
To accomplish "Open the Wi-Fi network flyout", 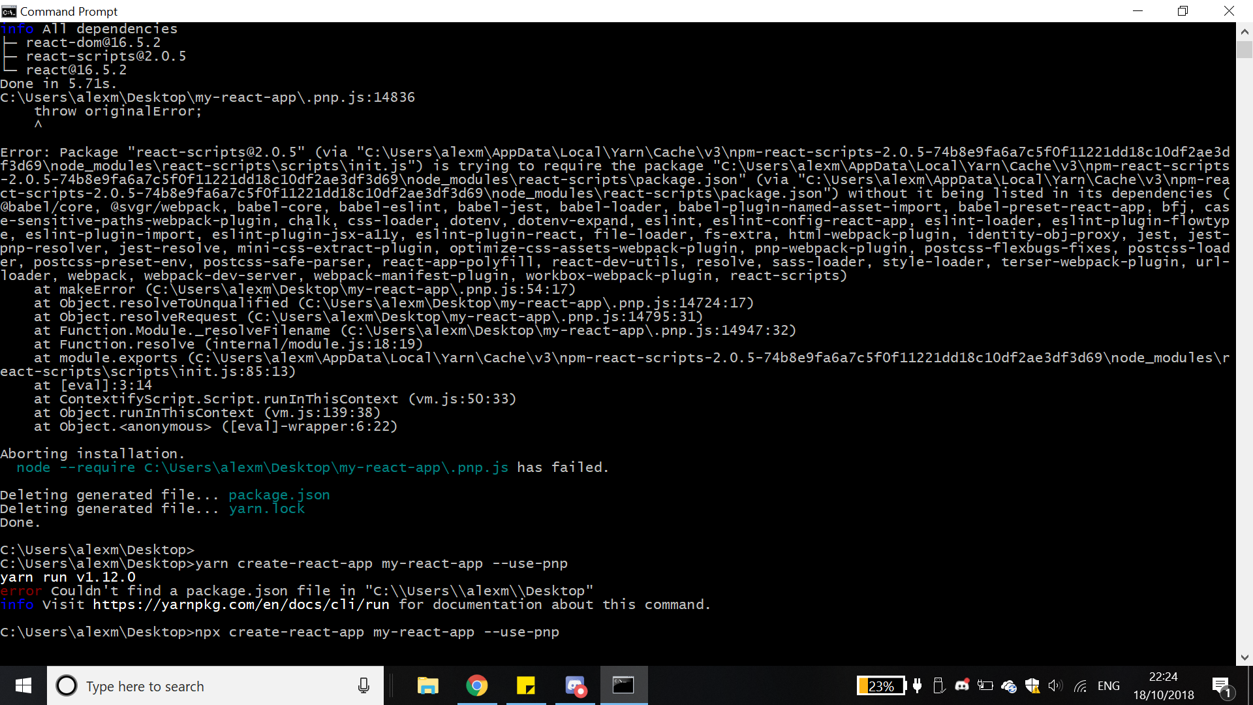I will pyautogui.click(x=1081, y=686).
